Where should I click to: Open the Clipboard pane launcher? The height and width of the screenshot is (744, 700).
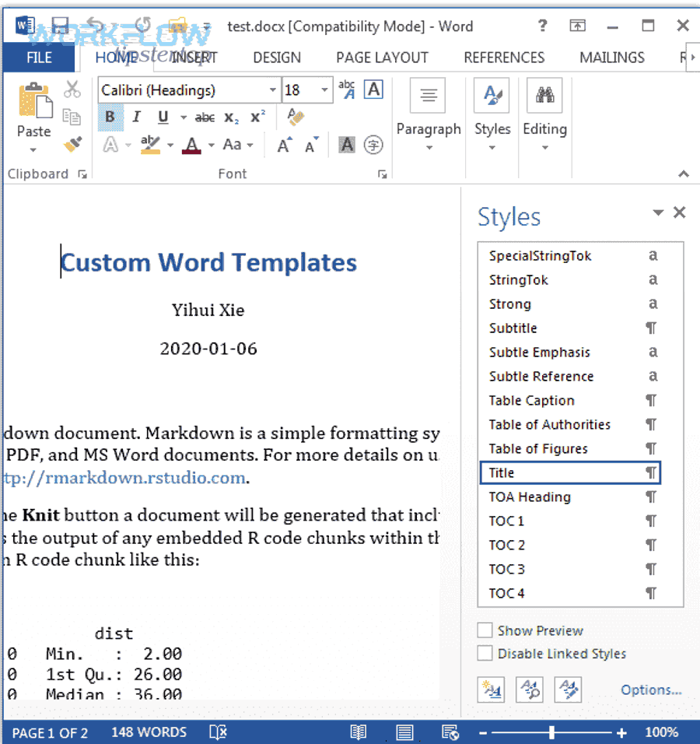tap(82, 174)
